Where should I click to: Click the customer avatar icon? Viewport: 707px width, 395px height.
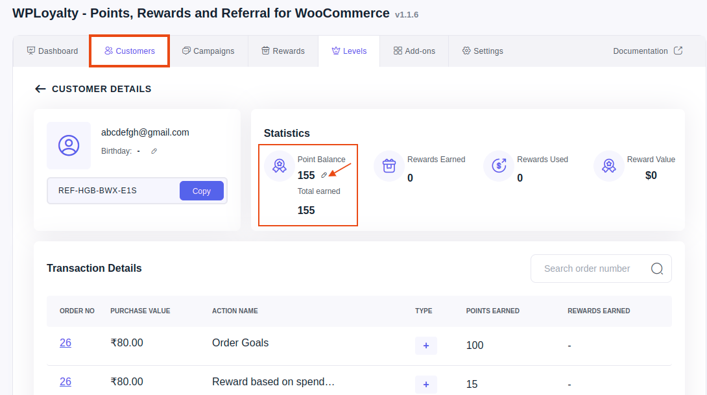[69, 145]
